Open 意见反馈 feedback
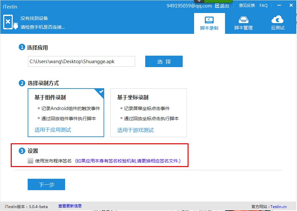297x211 pixels. click(x=247, y=6)
